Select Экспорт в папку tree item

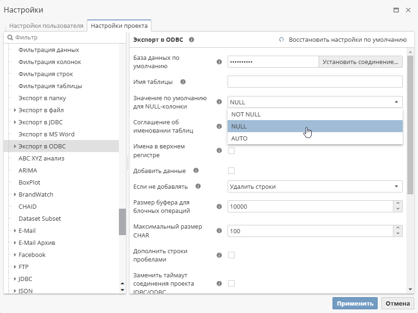pos(42,98)
